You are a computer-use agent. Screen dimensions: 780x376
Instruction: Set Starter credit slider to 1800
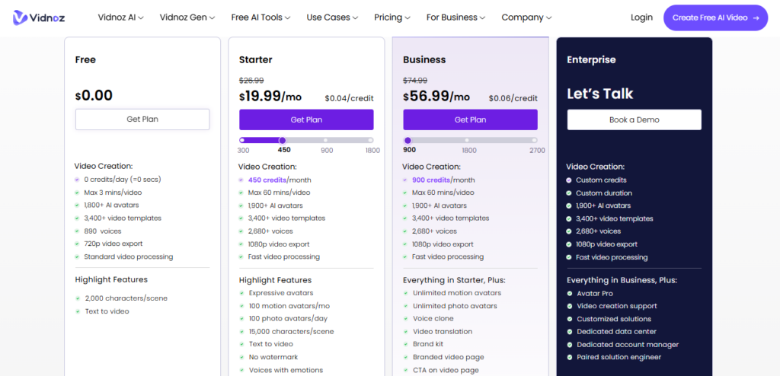370,140
